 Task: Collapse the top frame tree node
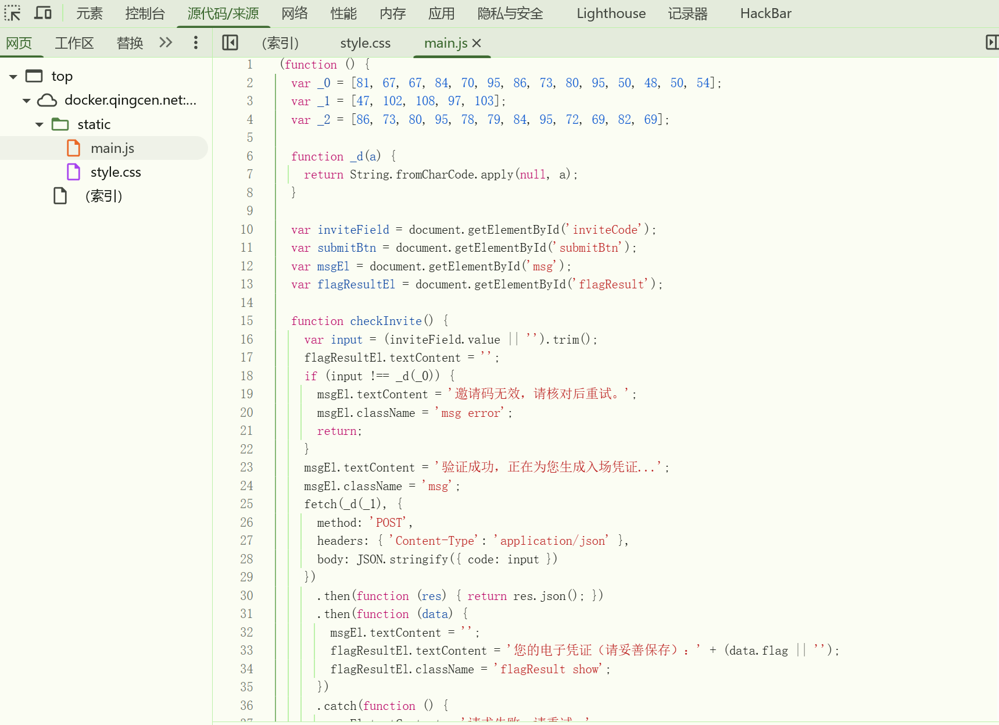coord(13,76)
